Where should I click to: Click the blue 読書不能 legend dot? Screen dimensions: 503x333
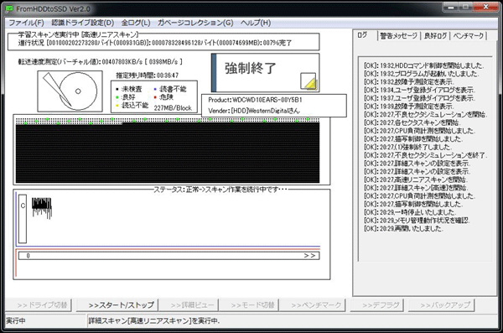[155, 89]
